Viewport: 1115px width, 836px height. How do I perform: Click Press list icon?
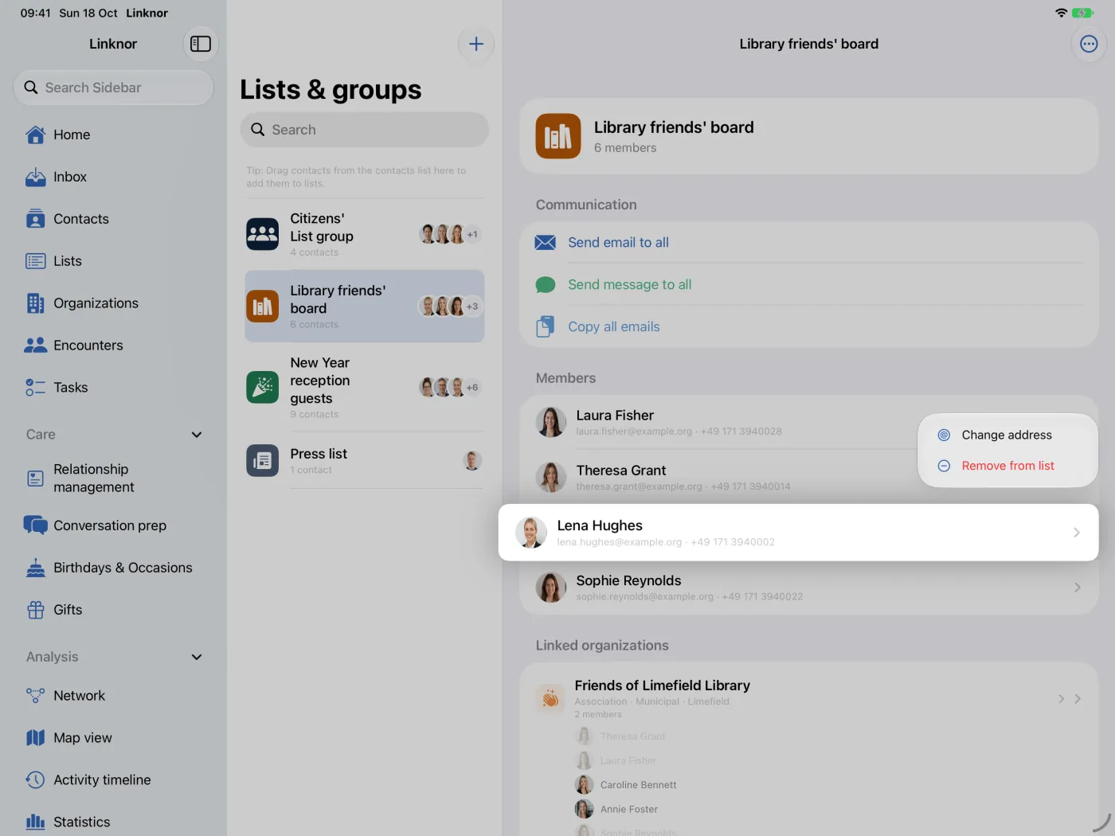pyautogui.click(x=262, y=460)
